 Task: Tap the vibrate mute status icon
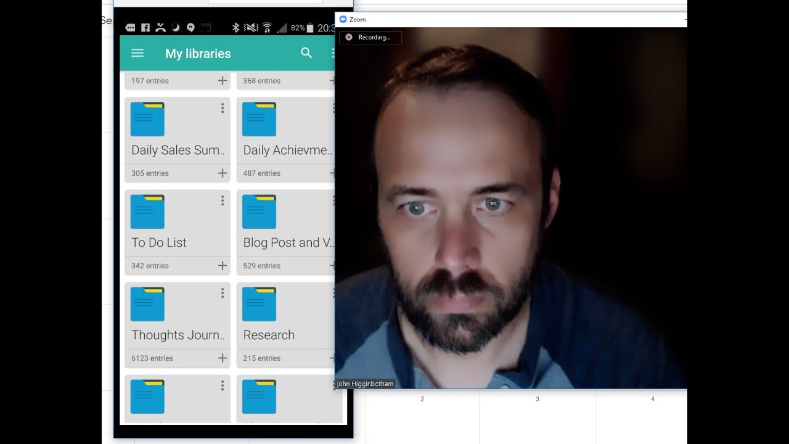[251, 27]
